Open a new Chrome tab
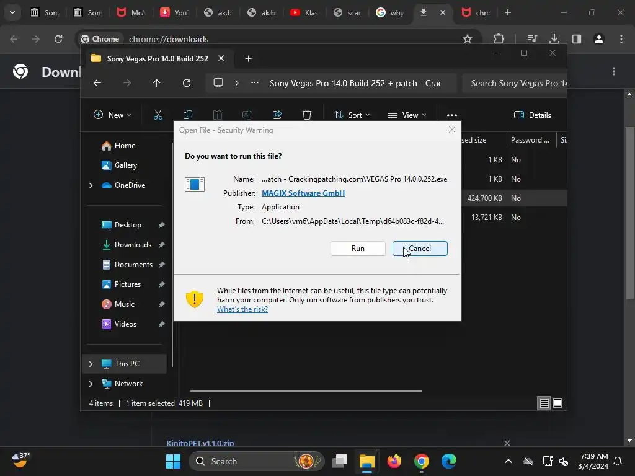The width and height of the screenshot is (635, 476). (x=508, y=12)
